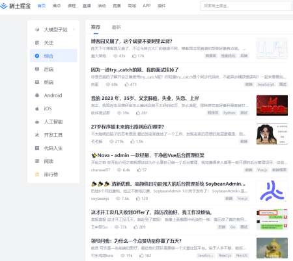Open the yellow duck article thumbnail
The width and height of the screenshot is (293, 261).
click(x=272, y=248)
